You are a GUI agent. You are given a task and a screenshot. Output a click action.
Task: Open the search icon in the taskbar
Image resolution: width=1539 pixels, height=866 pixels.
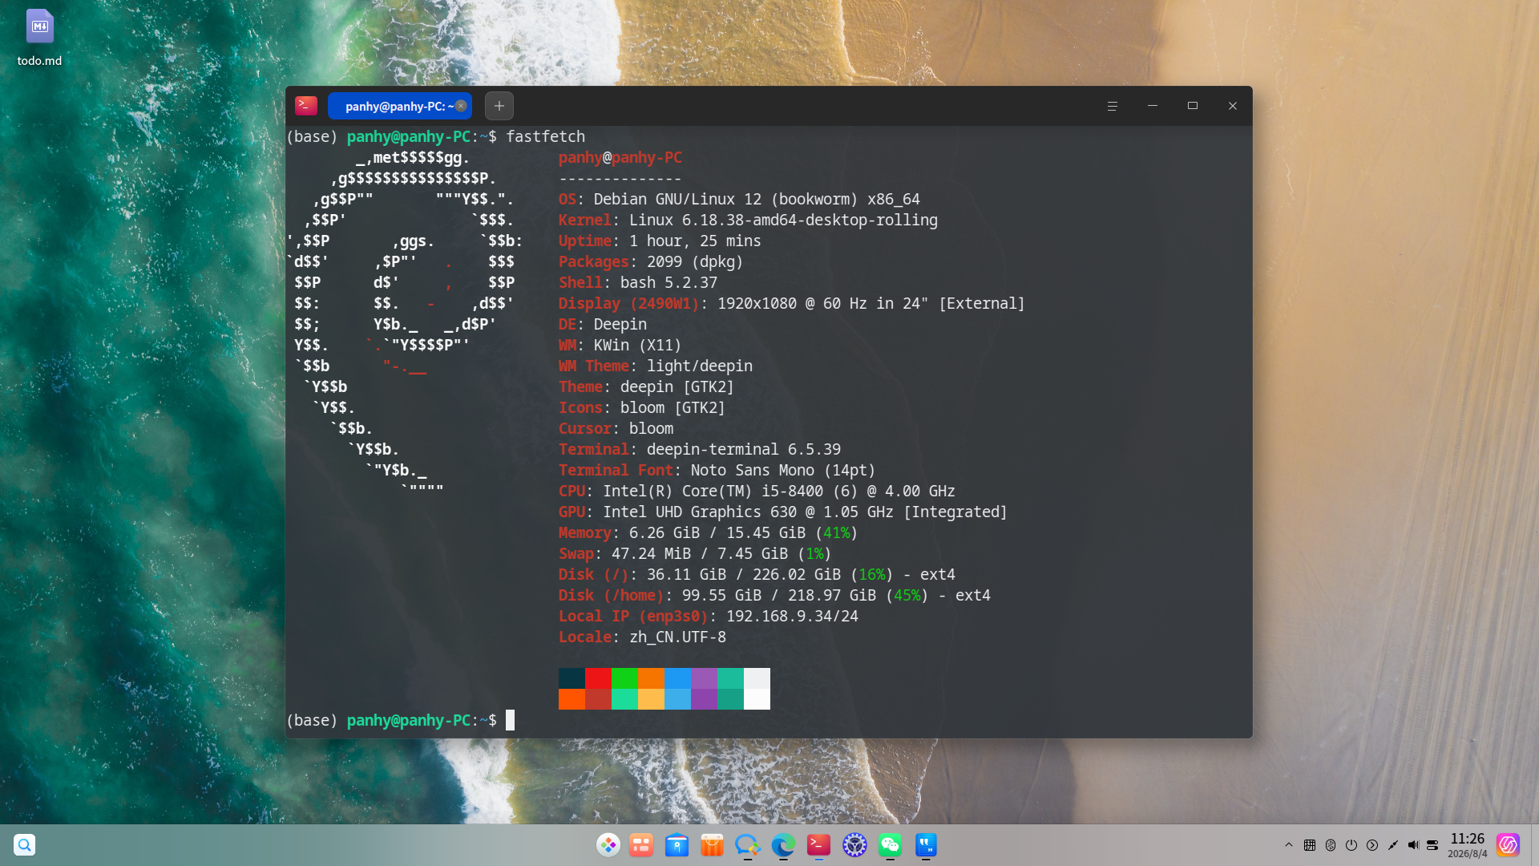coord(25,845)
